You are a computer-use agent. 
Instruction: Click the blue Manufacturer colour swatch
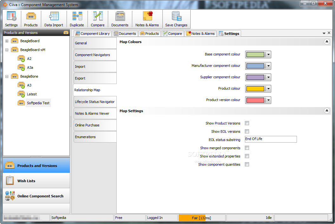coord(255,66)
